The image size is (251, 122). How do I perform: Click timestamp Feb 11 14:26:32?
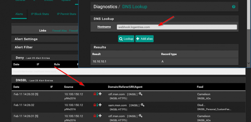tap(24, 105)
